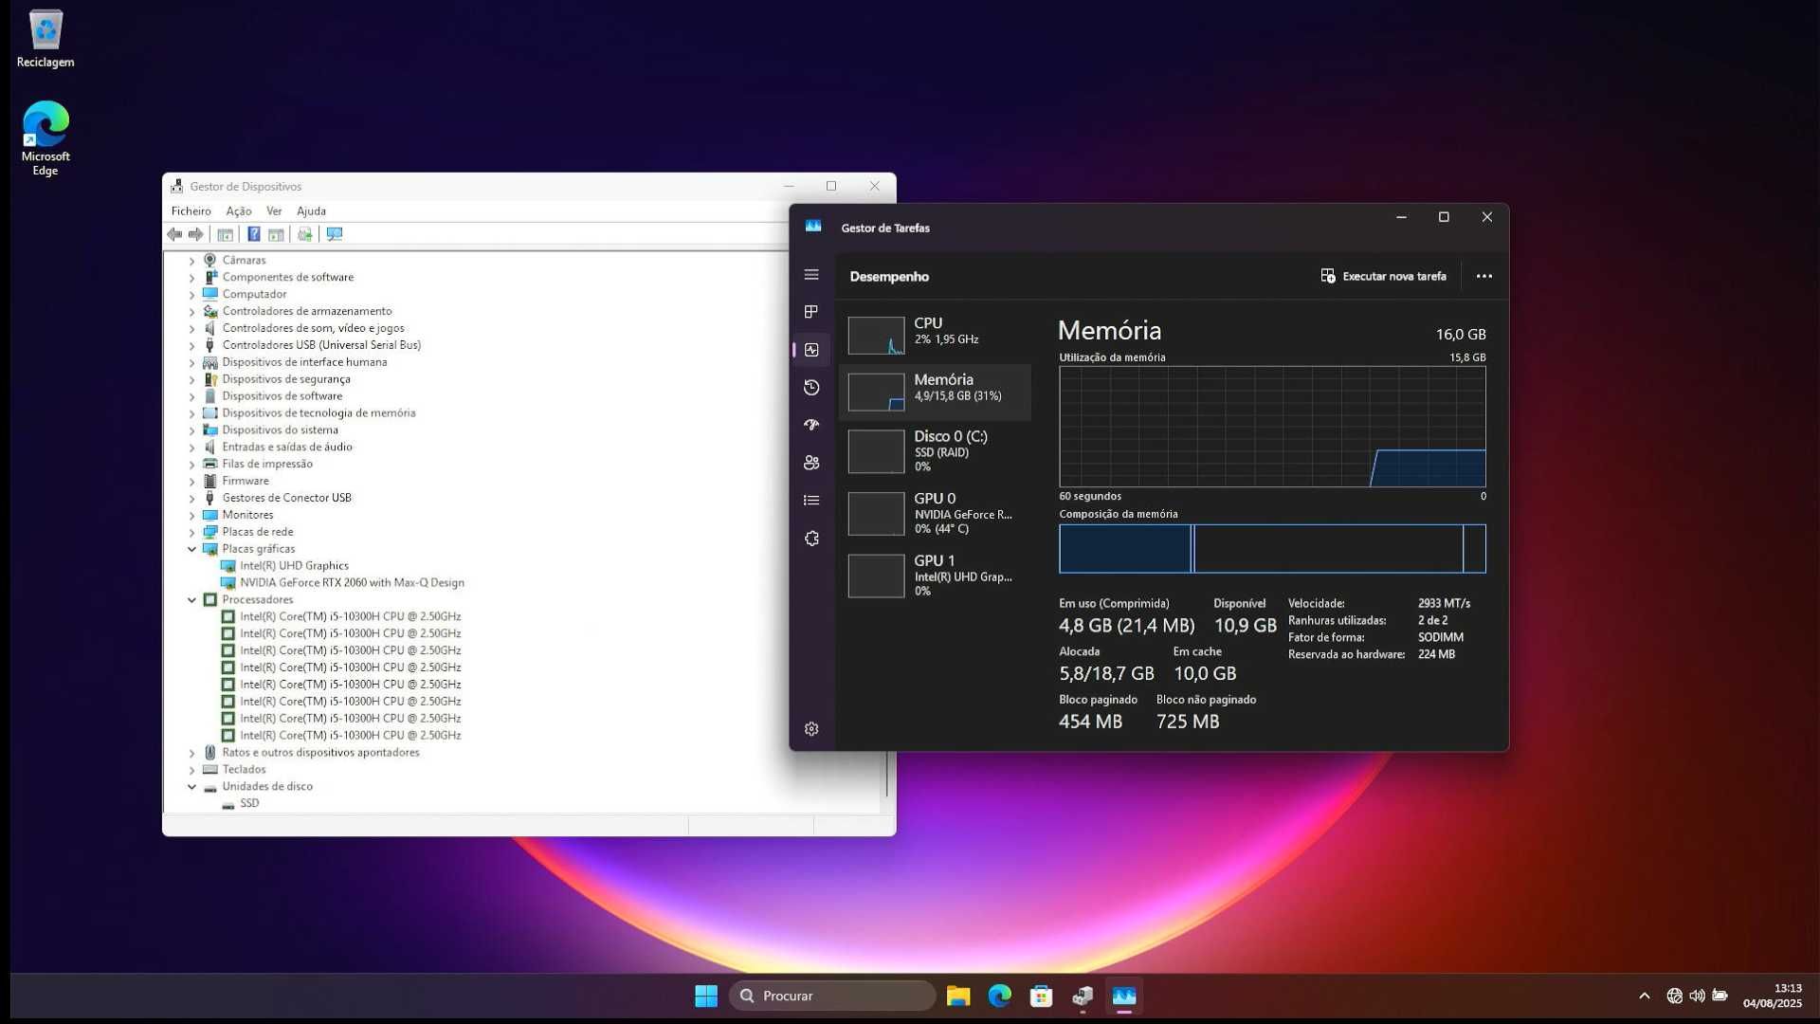Open Microsoft Store from taskbar
Viewport: 1820px width, 1024px height.
coord(1042,996)
